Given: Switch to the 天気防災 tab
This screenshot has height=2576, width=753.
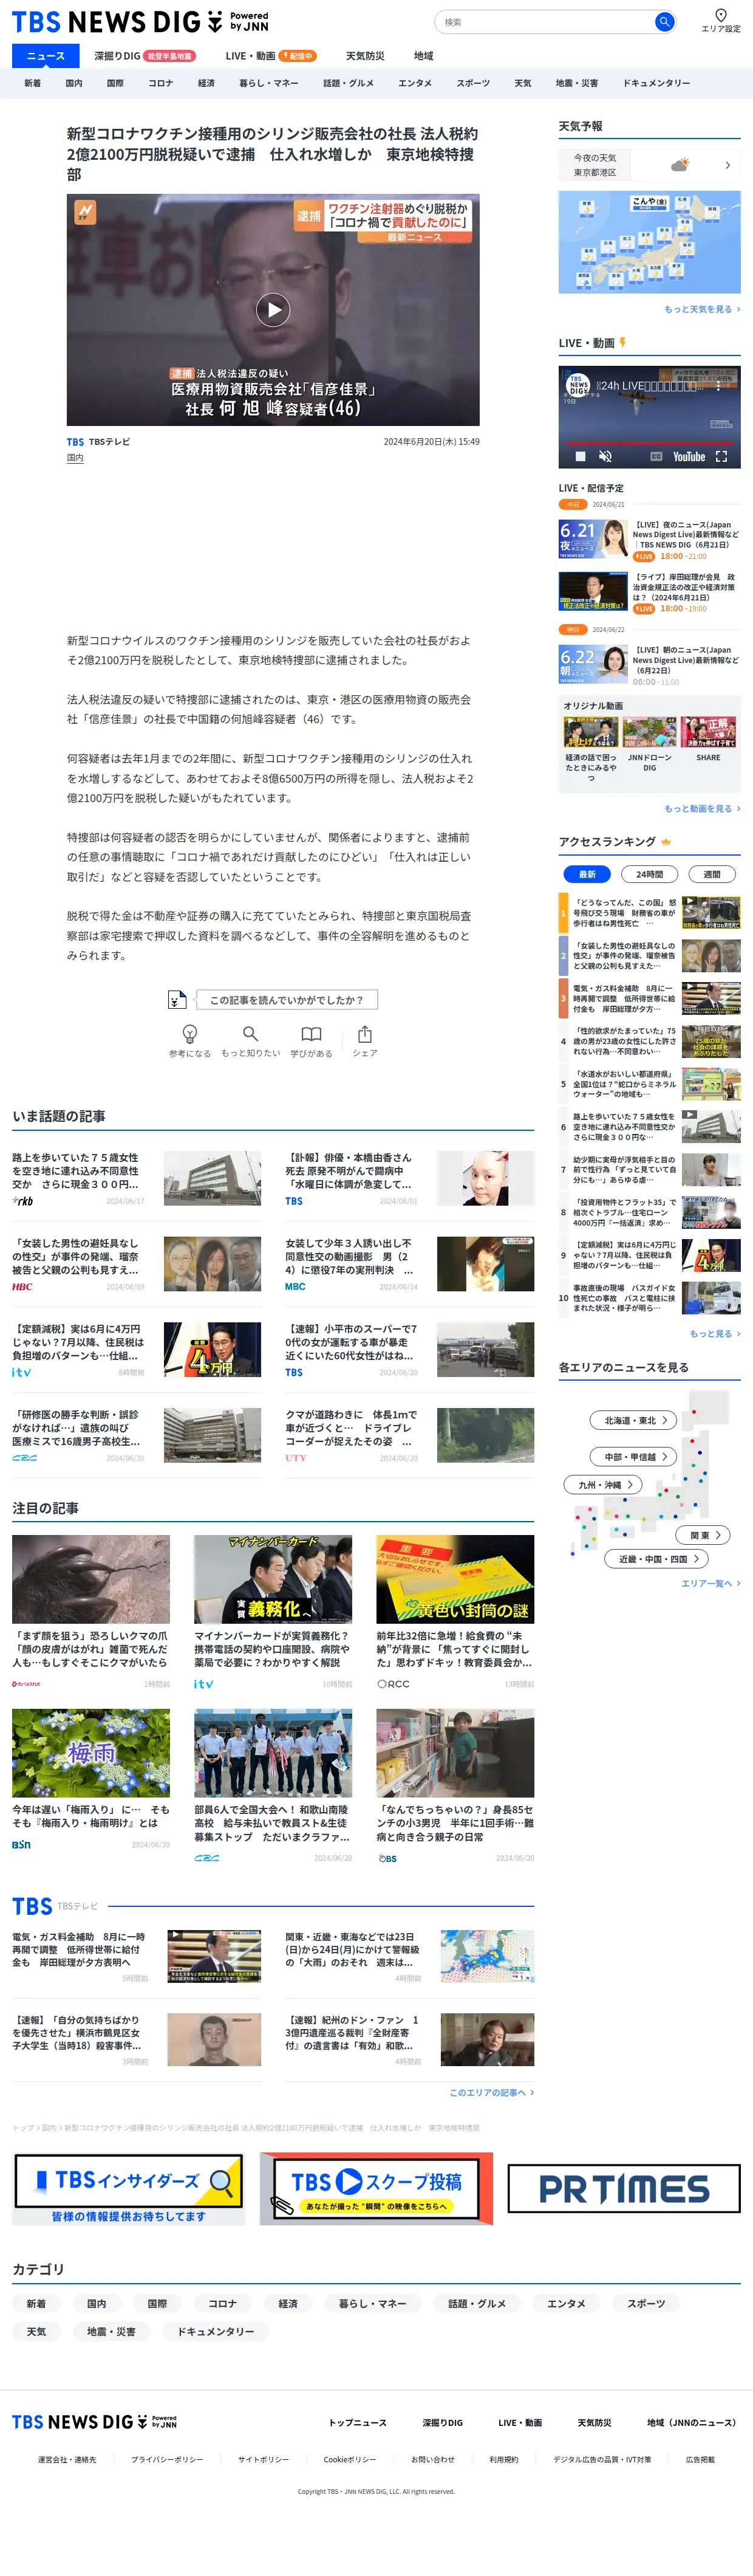Looking at the screenshot, I should tap(366, 56).
